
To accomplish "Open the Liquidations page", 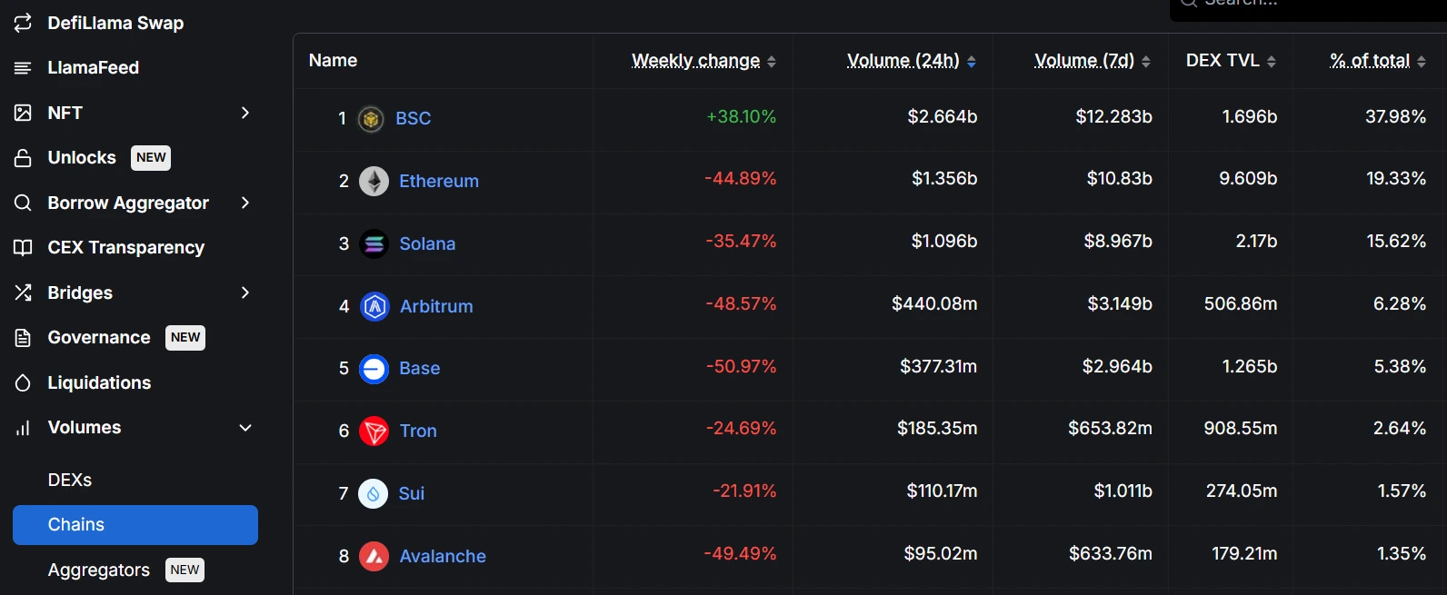I will (99, 383).
